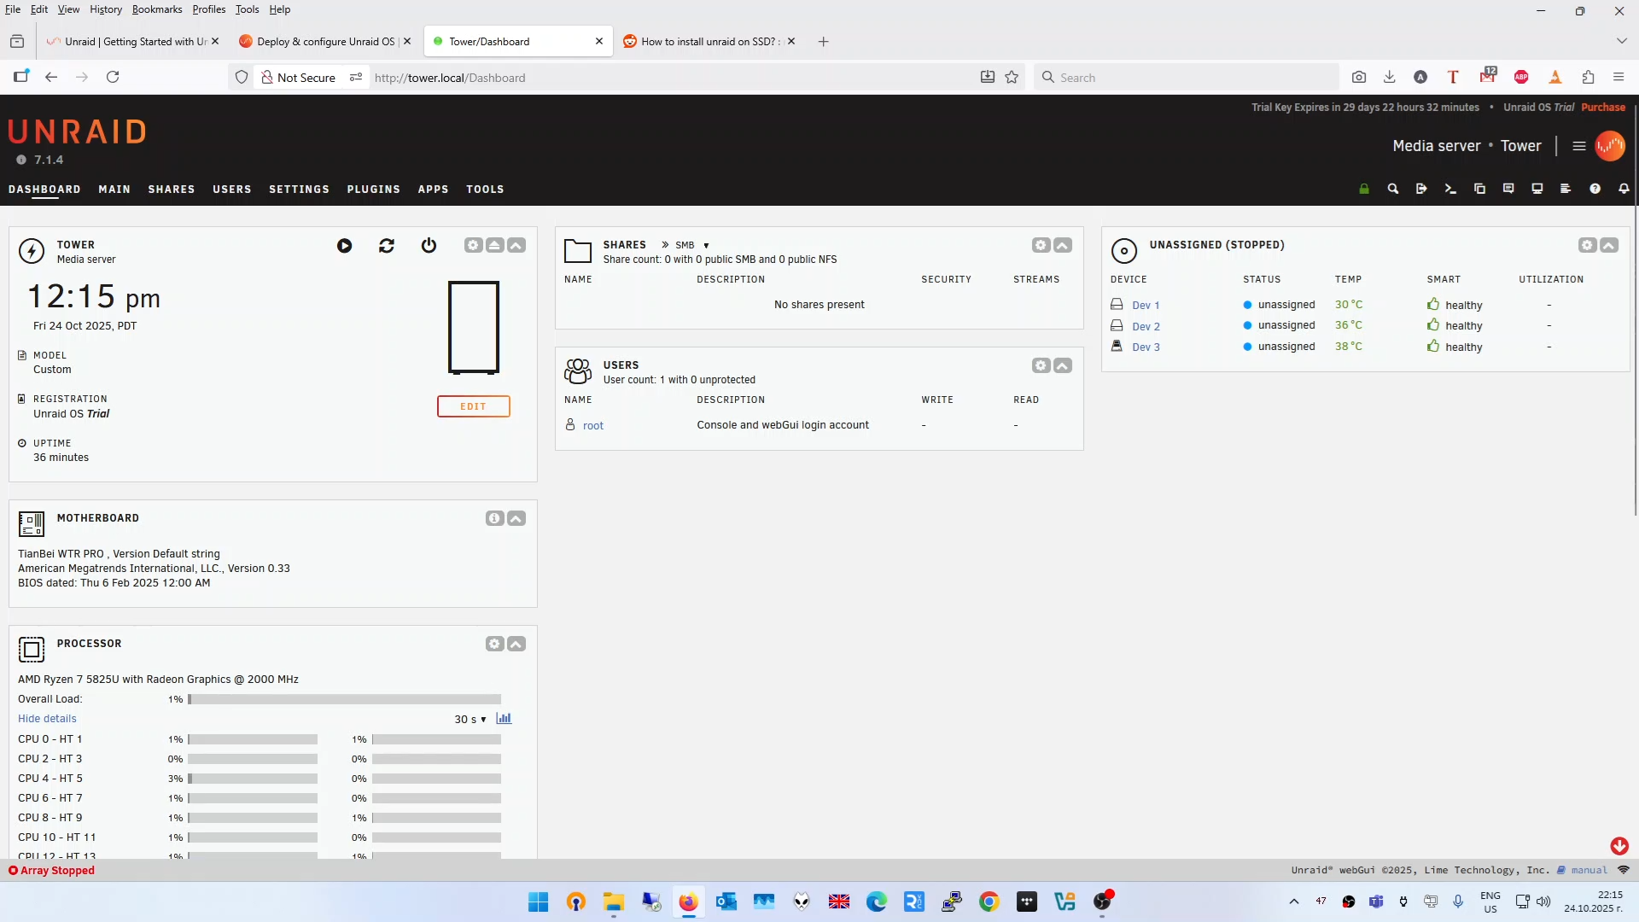
Task: Hide CPU details link
Action: 47,719
